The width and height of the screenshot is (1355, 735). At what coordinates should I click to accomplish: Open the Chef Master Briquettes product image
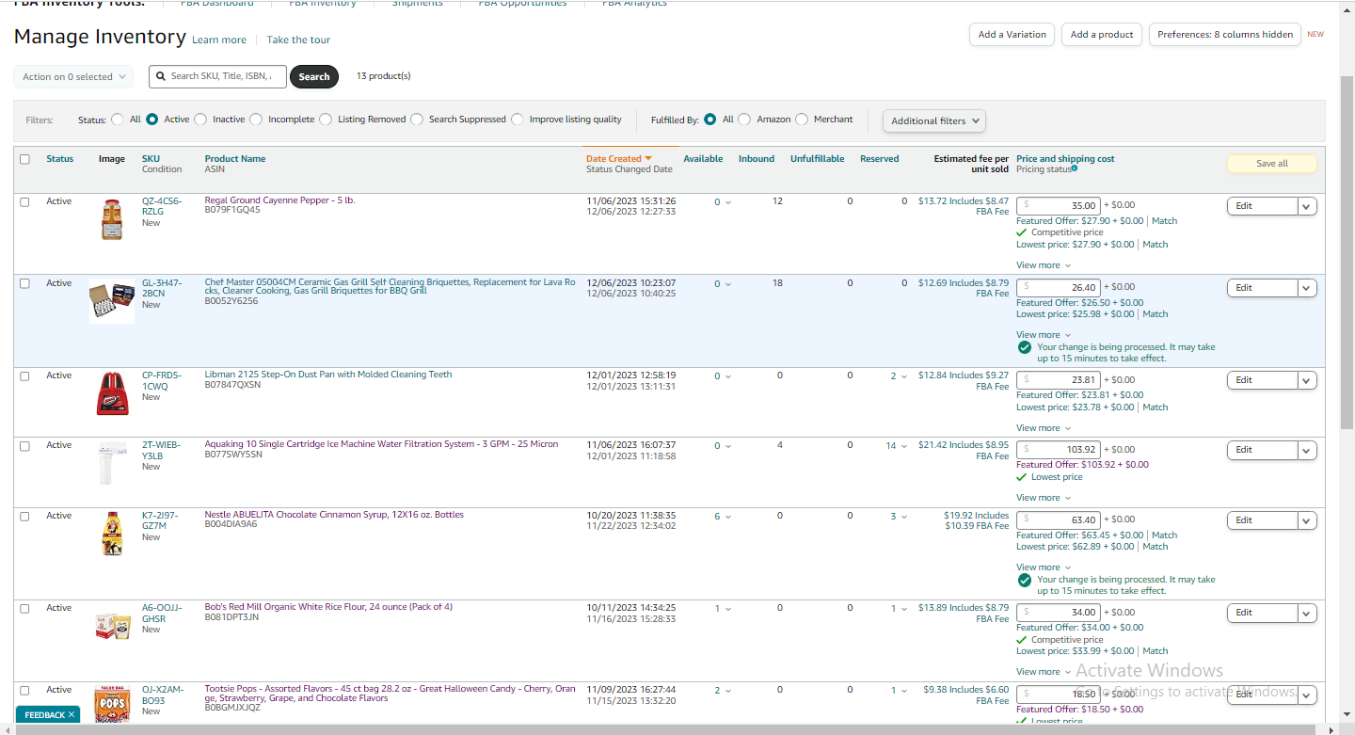click(x=112, y=301)
